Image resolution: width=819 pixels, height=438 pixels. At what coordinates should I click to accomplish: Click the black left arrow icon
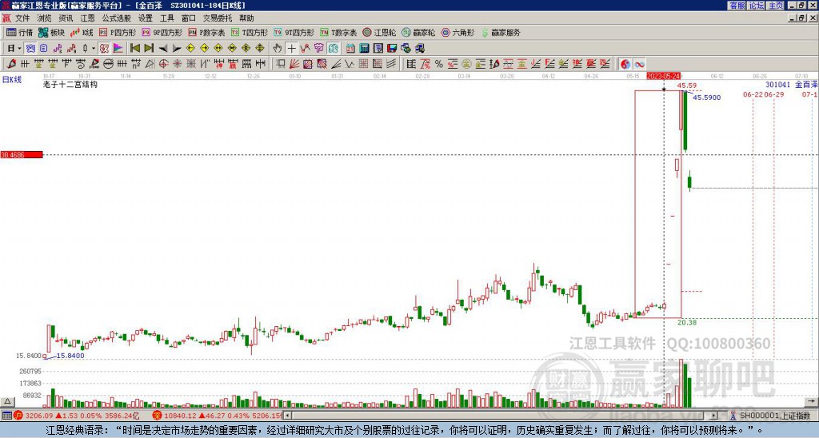[163, 49]
